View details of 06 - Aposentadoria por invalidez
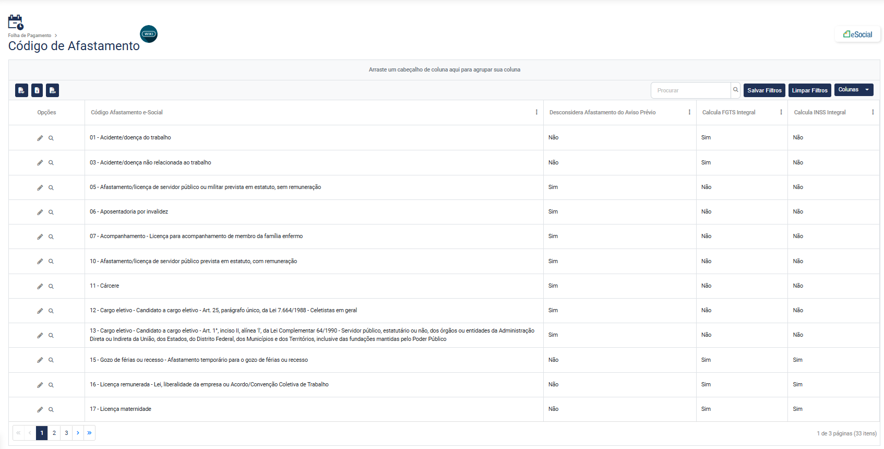Screen dimensions: 884x449 (x=51, y=212)
